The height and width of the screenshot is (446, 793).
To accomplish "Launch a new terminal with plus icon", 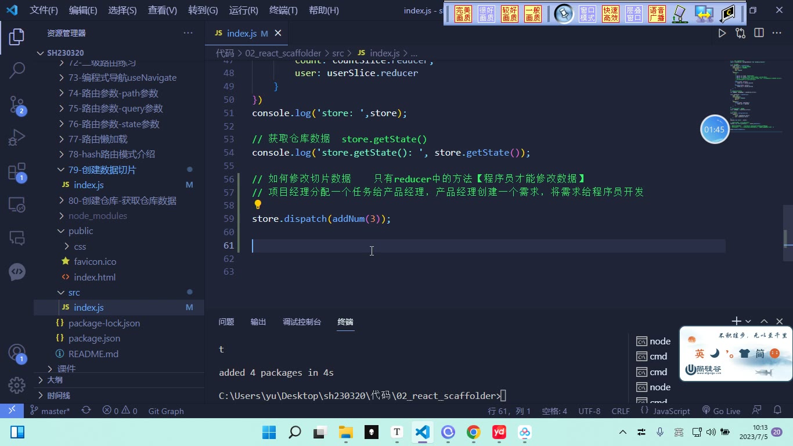I will [x=736, y=321].
